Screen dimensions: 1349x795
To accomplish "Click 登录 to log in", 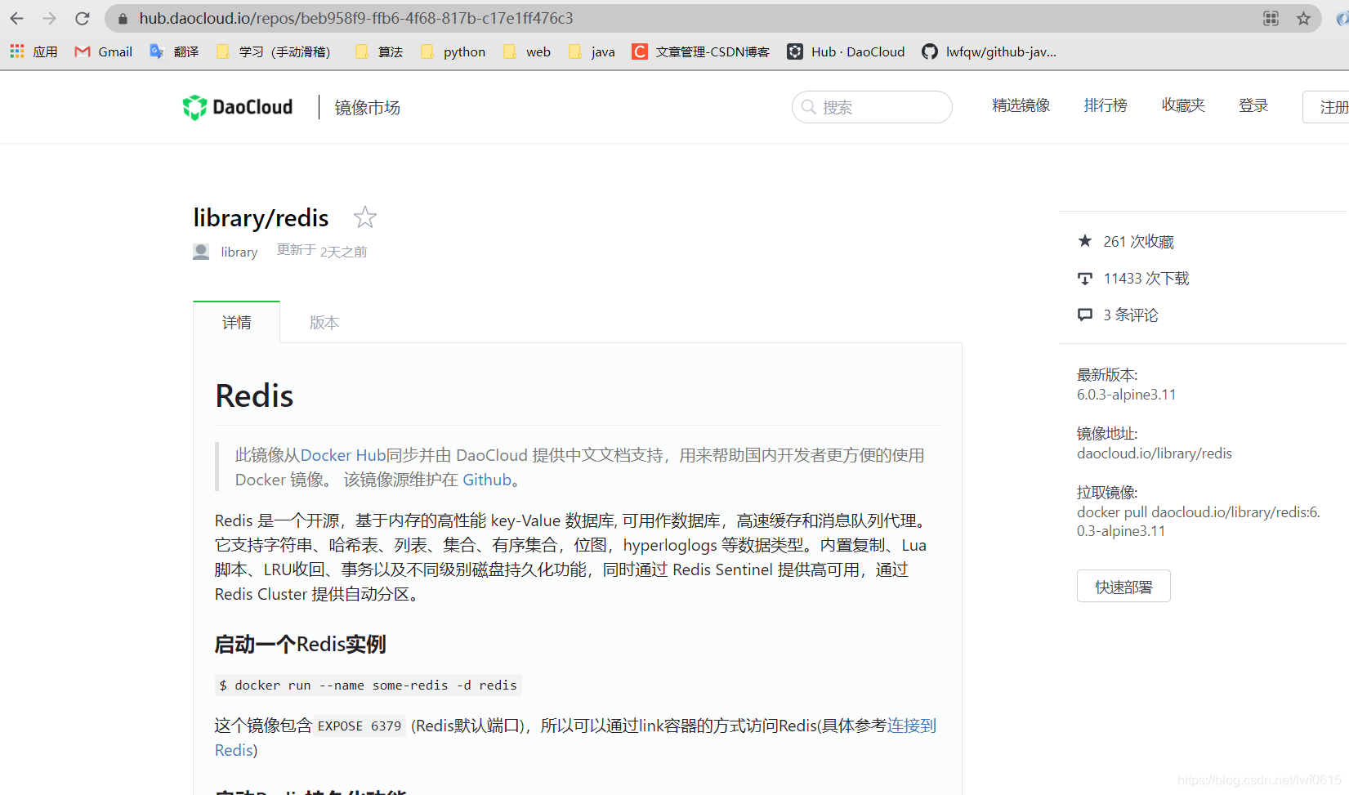I will (x=1253, y=105).
